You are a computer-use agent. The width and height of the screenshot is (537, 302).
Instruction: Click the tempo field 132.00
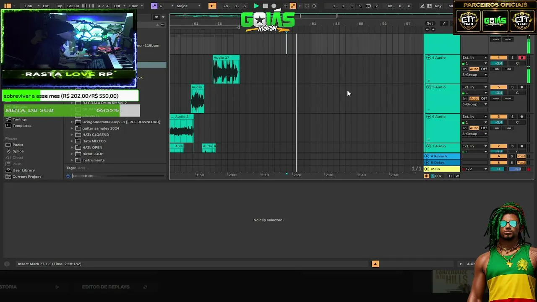(x=73, y=6)
